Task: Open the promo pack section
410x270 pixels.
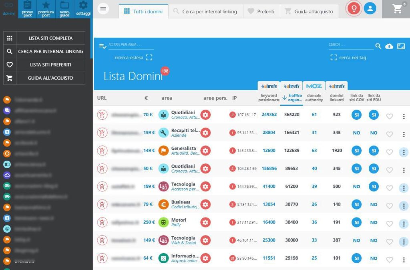Action: (27, 9)
